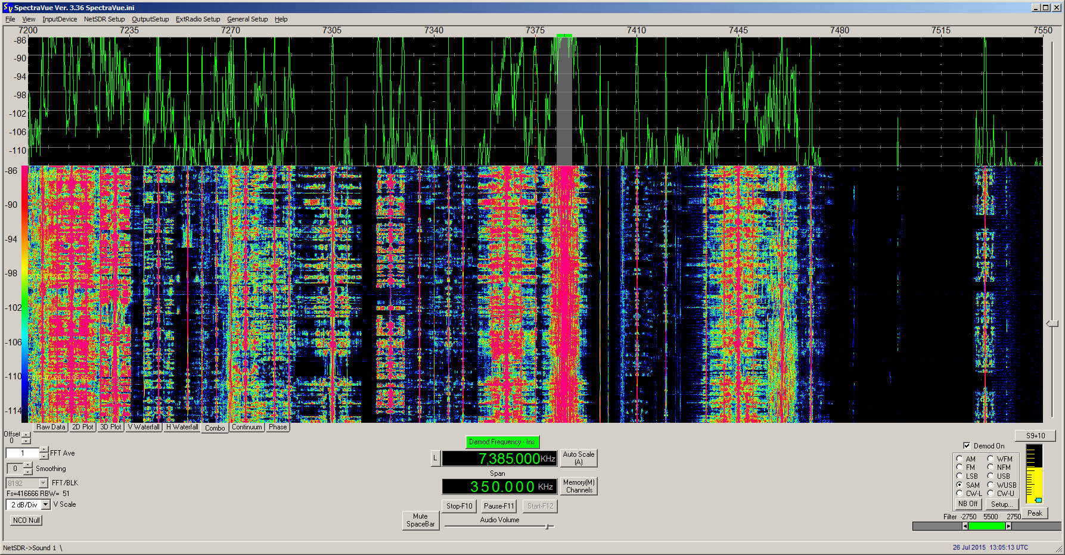Select the NFM demodulation mode
The image size is (1065, 555).
coord(999,467)
